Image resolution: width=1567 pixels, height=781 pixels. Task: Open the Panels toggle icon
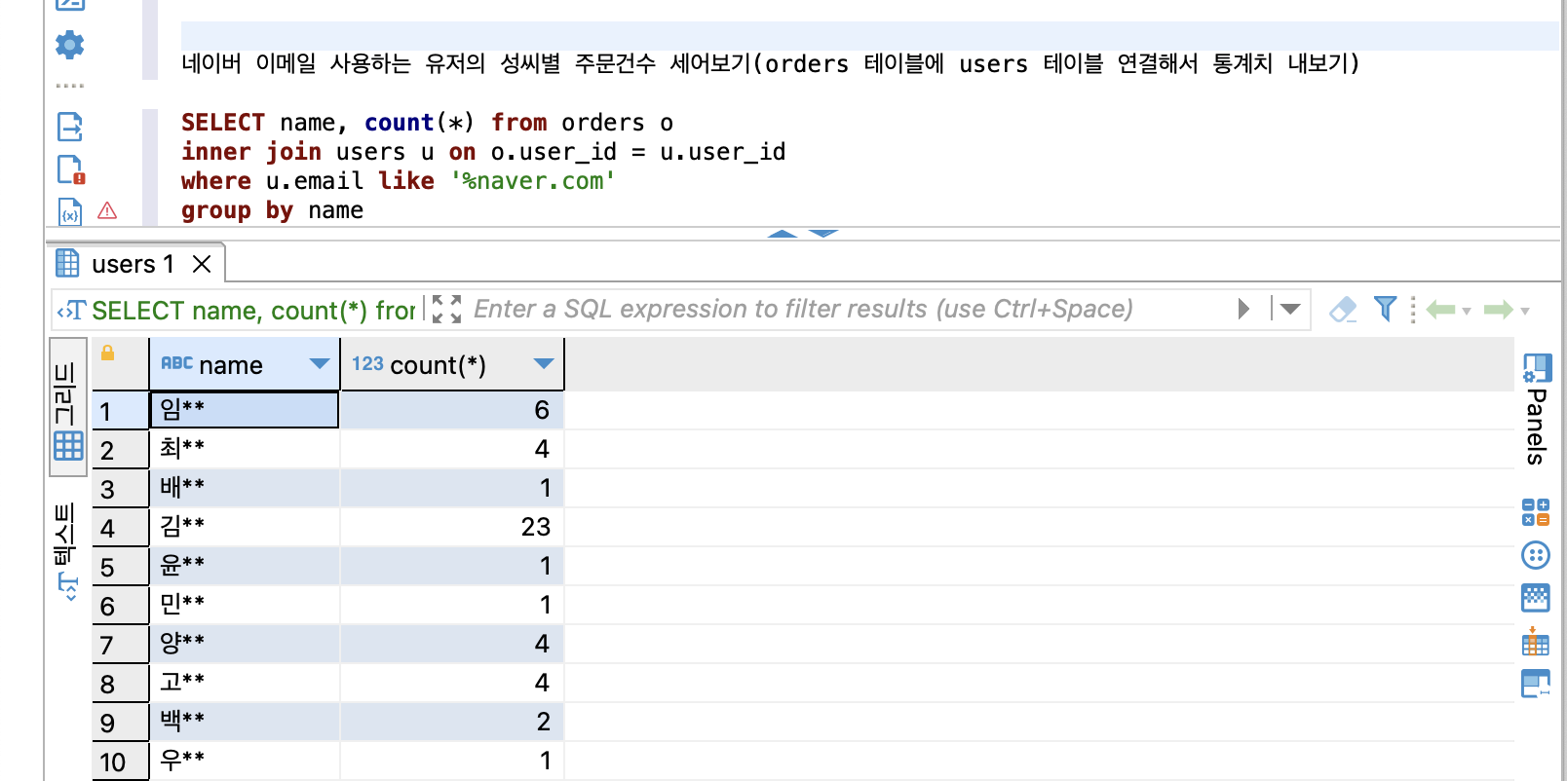point(1537,367)
